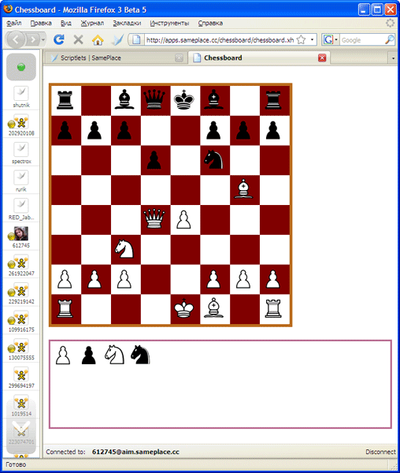Viewport: 400px width, 473px height.
Task: Select the captured black knight in tray
Action: pos(140,355)
